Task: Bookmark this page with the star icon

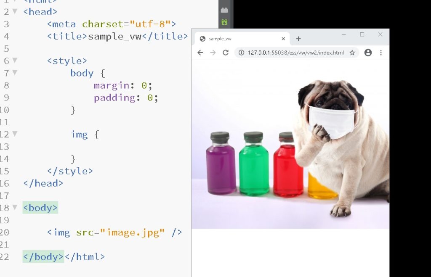Action: [x=352, y=53]
